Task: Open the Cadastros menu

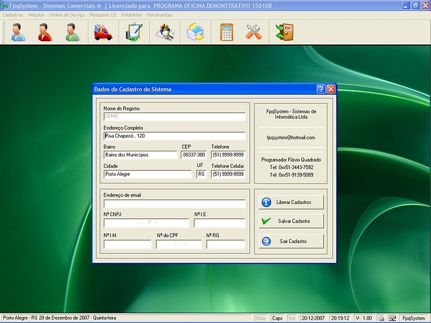Action: click(x=13, y=15)
